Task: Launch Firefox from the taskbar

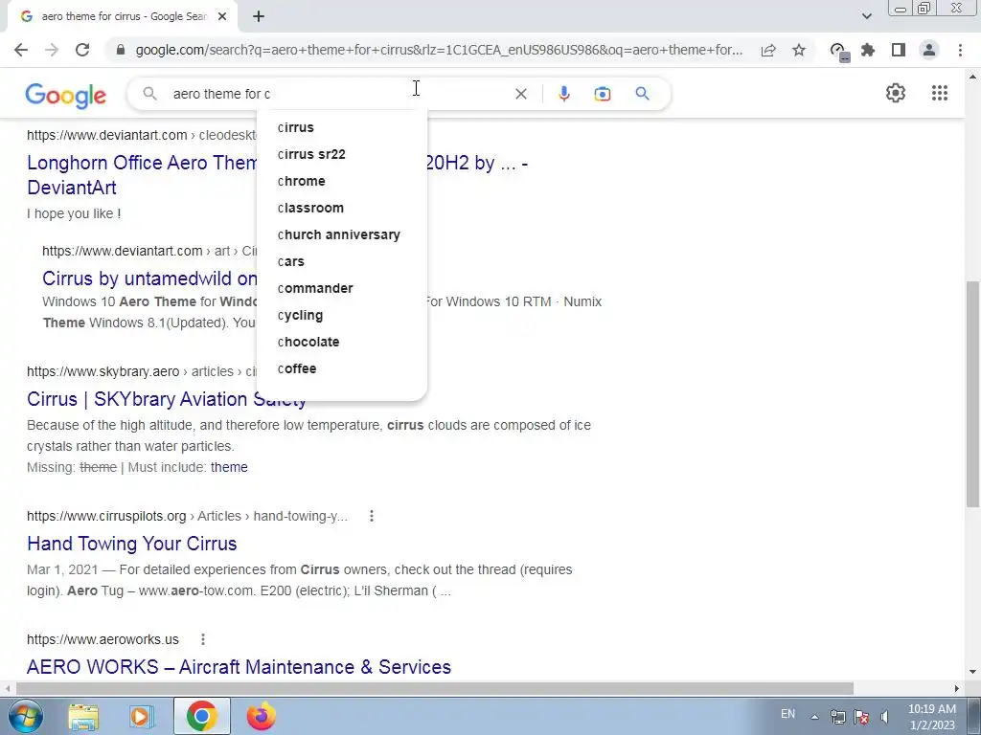Action: pyautogui.click(x=261, y=716)
